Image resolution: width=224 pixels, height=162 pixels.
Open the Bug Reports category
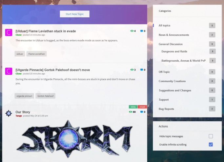(166, 109)
